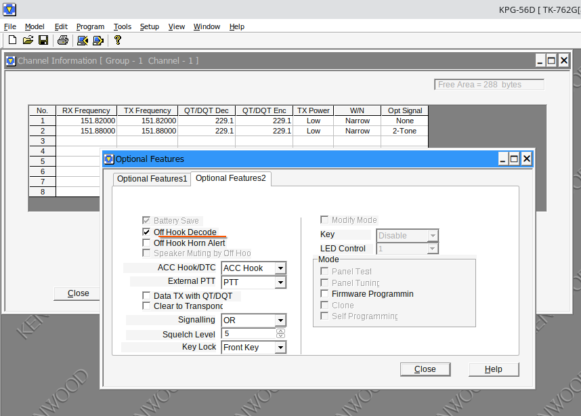Click RX Frequency 151.88000 cell
The height and width of the screenshot is (416, 581).
[x=86, y=131]
